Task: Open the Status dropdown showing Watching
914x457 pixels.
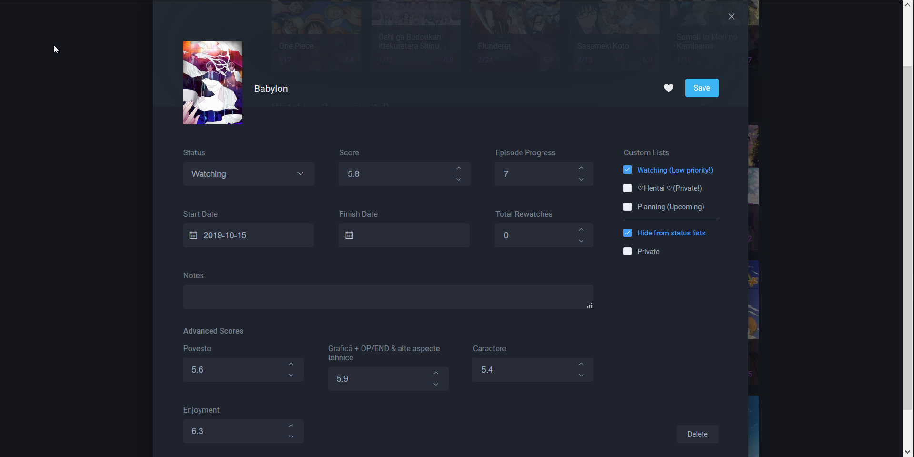Action: pos(249,174)
